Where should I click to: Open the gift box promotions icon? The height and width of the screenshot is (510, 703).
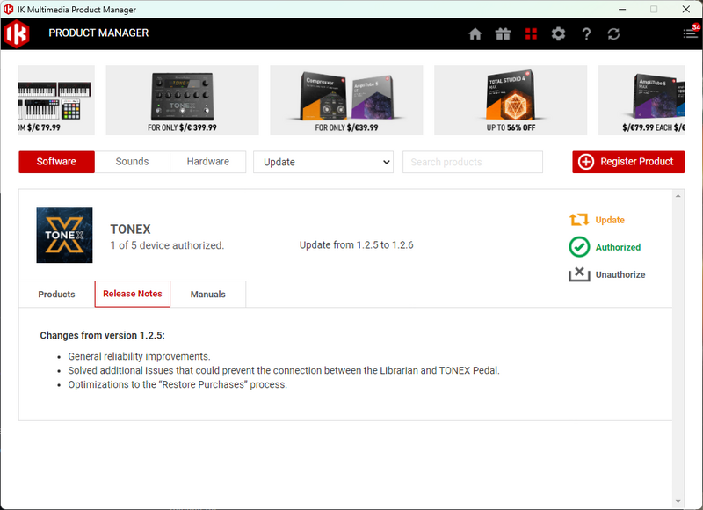click(x=503, y=33)
